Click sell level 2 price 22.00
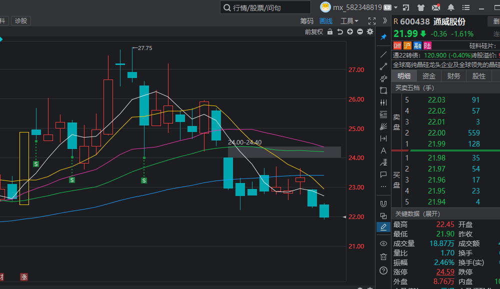Image resolution: width=500 pixels, height=289 pixels. click(x=436, y=132)
